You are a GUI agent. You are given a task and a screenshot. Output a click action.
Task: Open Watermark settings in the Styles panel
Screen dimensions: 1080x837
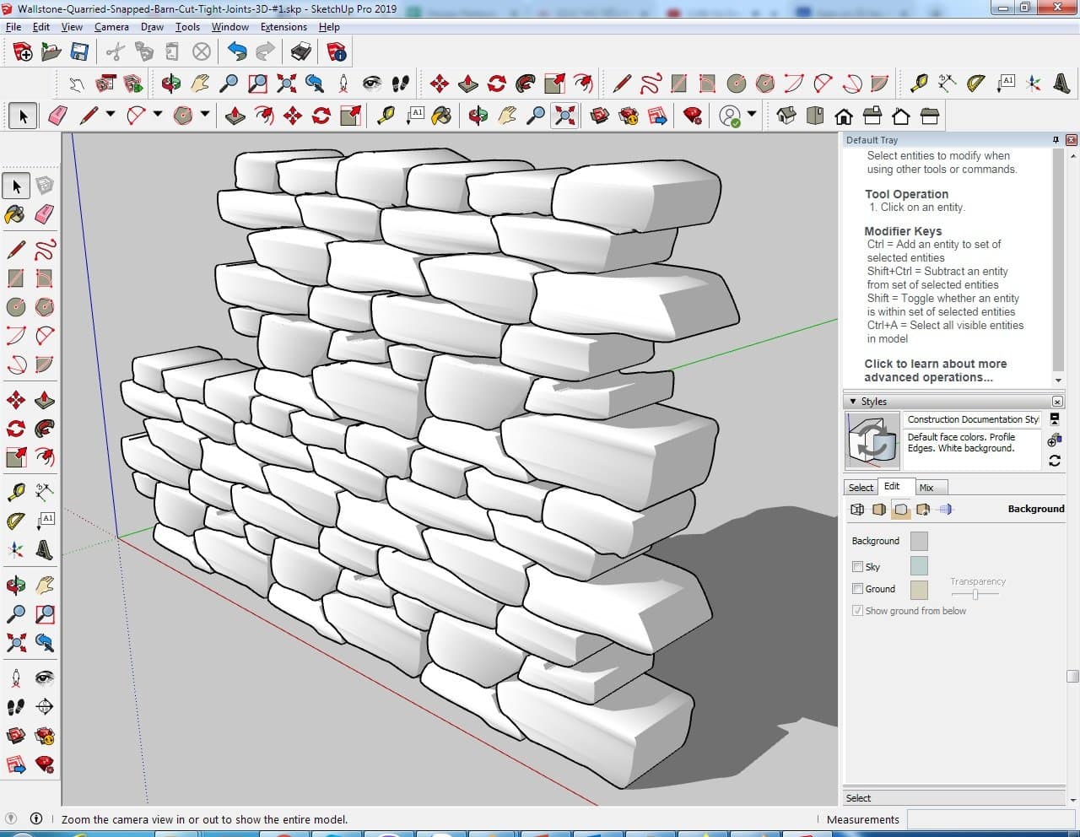click(923, 510)
